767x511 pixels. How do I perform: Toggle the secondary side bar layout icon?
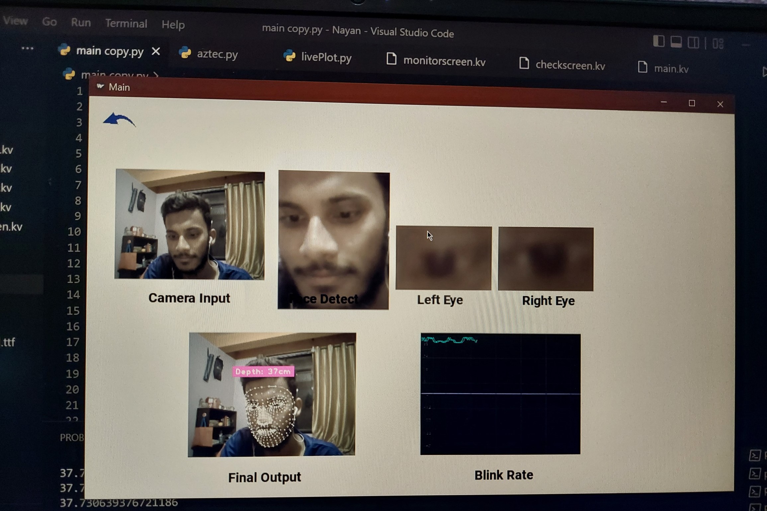pos(693,43)
